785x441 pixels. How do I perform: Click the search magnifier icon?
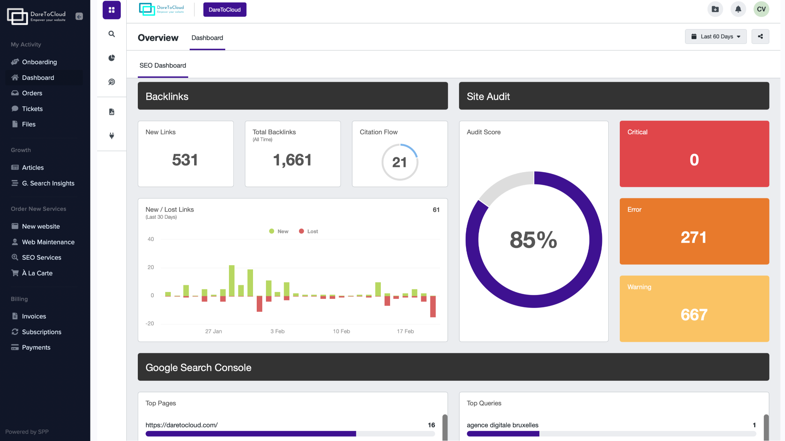coord(112,34)
